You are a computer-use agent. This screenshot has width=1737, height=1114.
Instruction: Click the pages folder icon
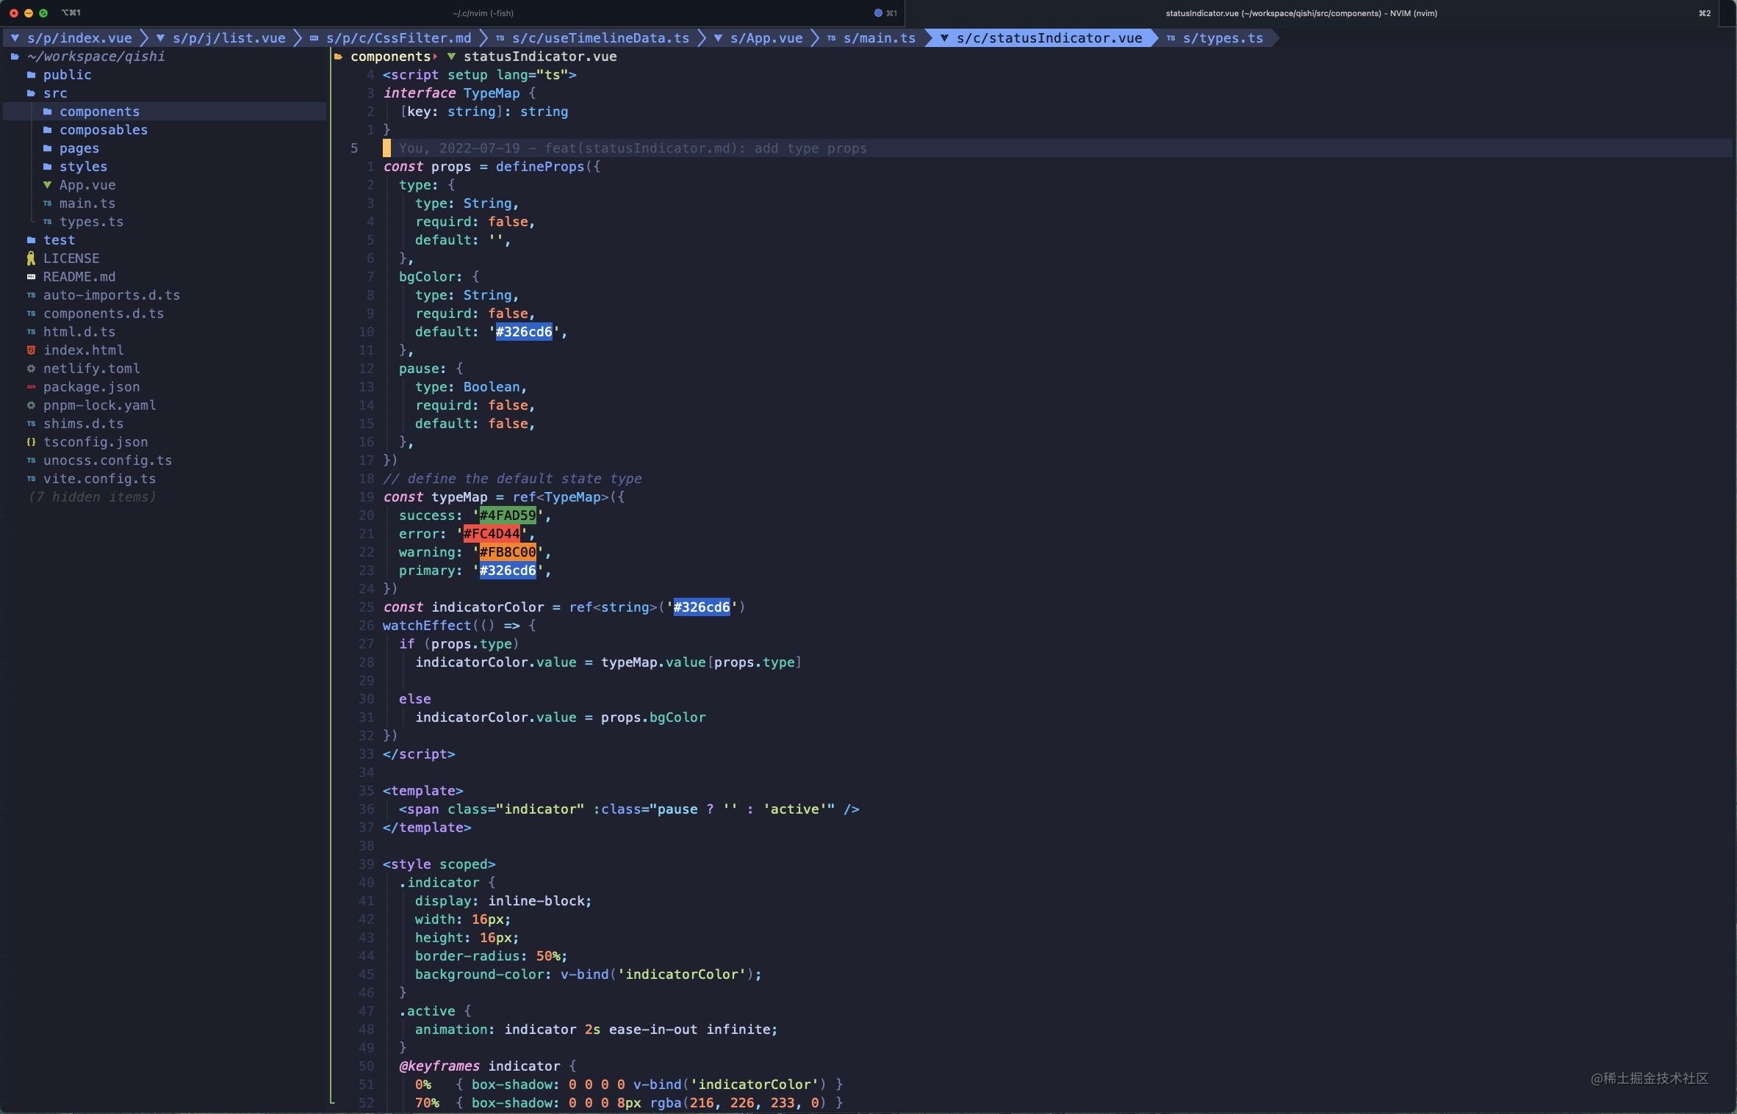[47, 148]
